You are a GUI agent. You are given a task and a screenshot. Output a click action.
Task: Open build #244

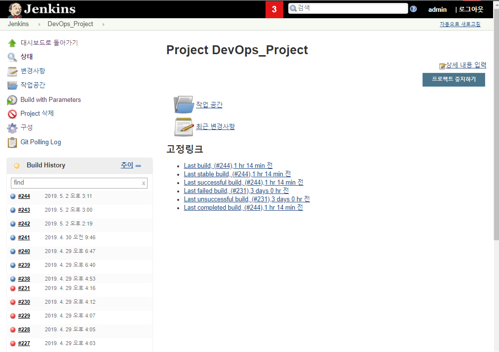(x=24, y=196)
